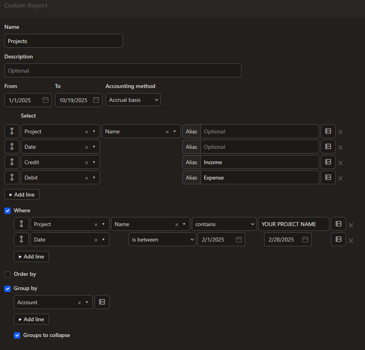Click the empty Alias field in Project row
Image resolution: width=365 pixels, height=350 pixels.
coord(259,131)
